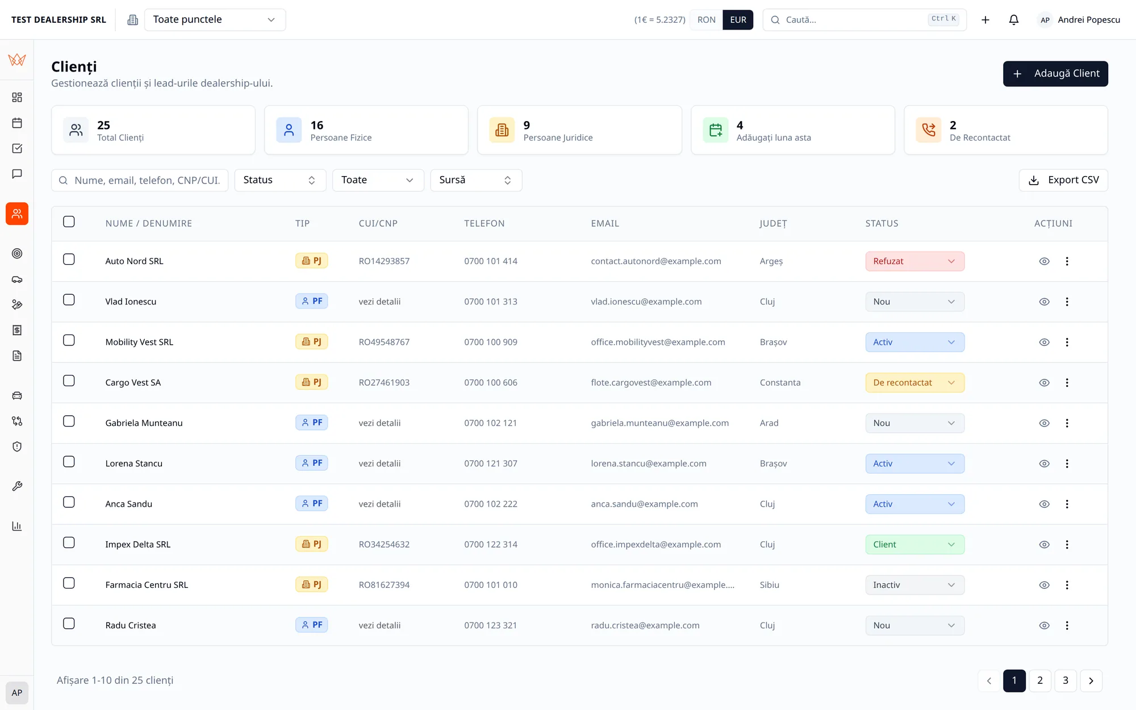The image size is (1136, 710).
Task: Select the Cargo Vest SA row checkbox
Action: 69,381
